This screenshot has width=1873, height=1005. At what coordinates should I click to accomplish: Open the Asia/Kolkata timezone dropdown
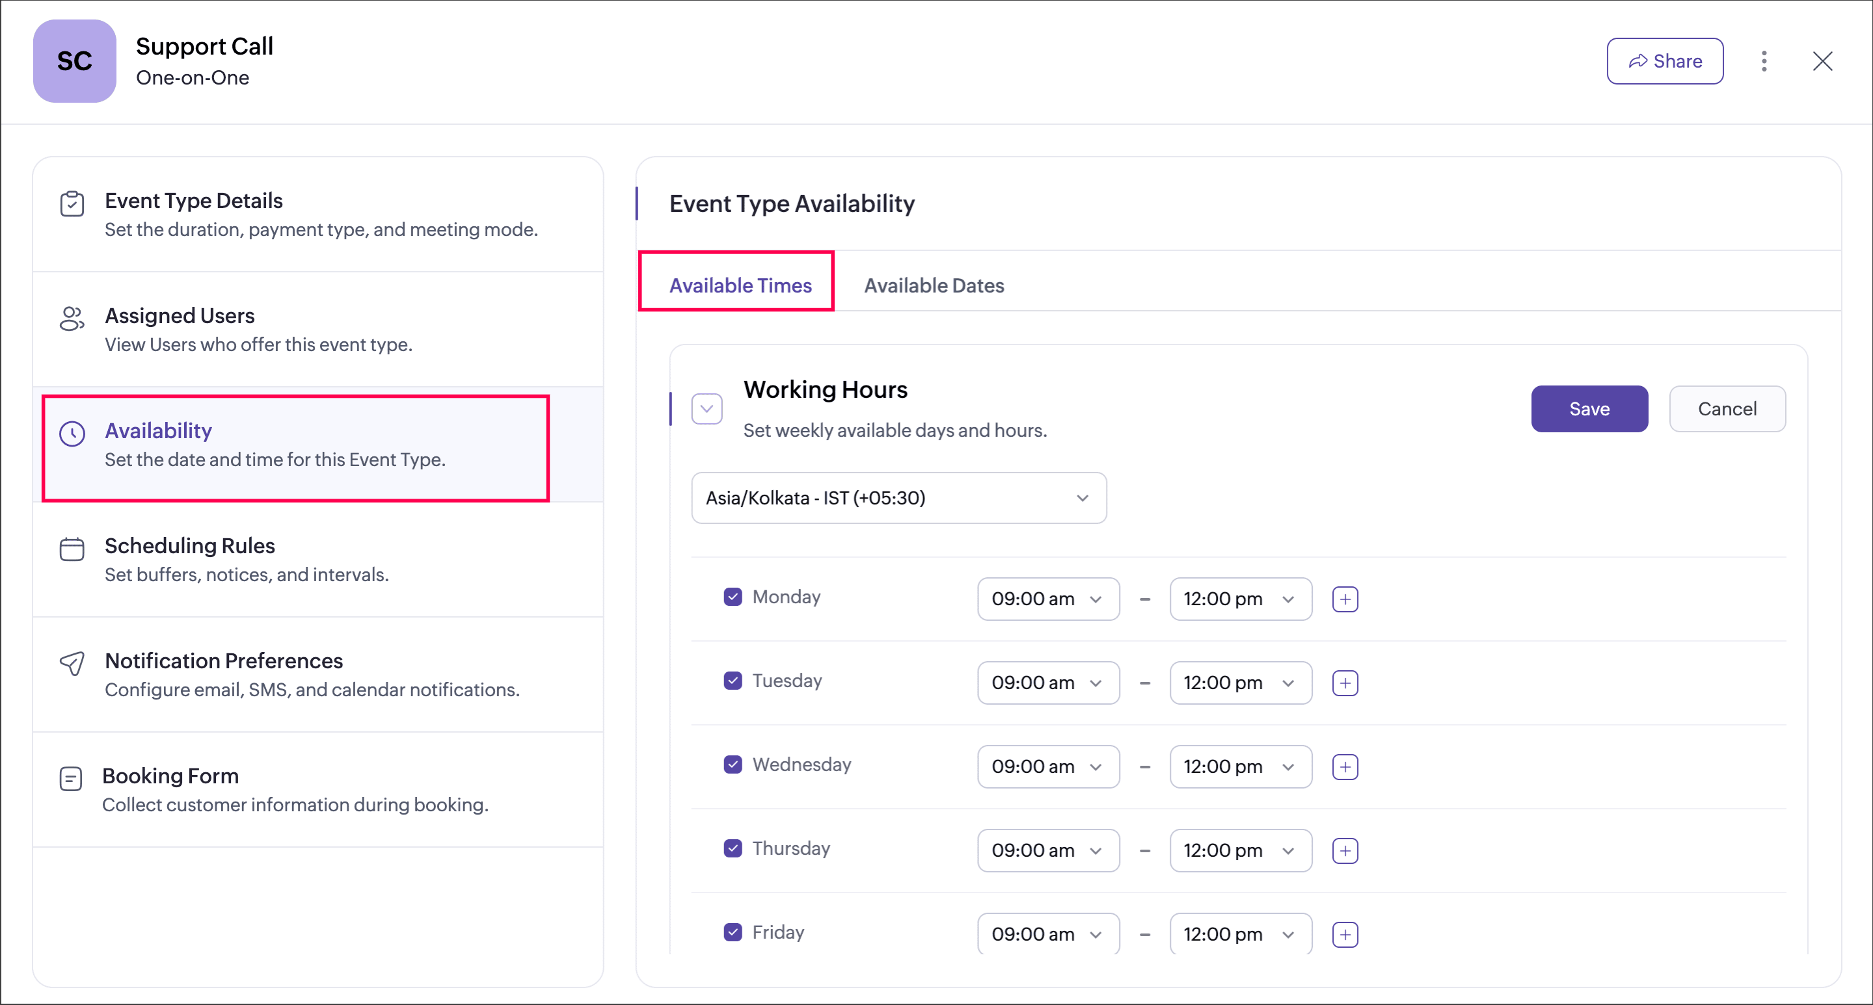pos(898,498)
